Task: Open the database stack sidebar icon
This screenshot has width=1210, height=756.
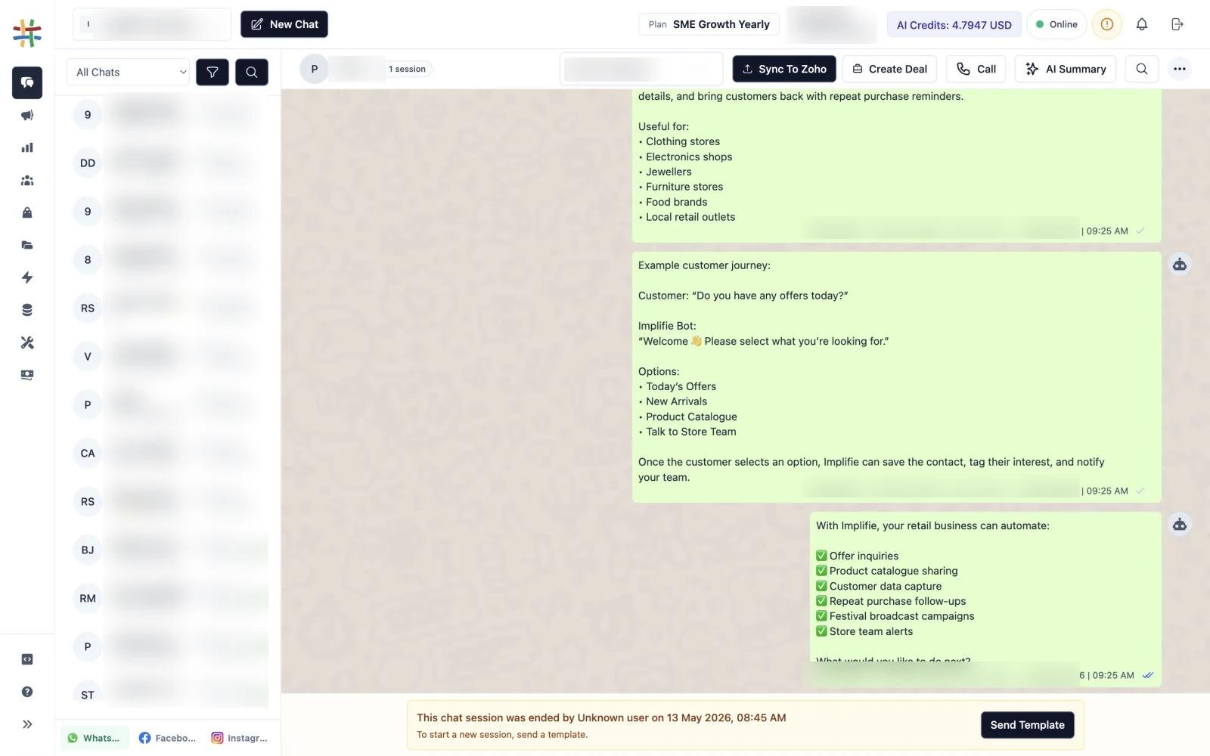Action: click(x=27, y=310)
